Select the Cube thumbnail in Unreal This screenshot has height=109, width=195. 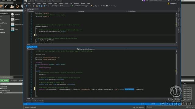click(12, 29)
